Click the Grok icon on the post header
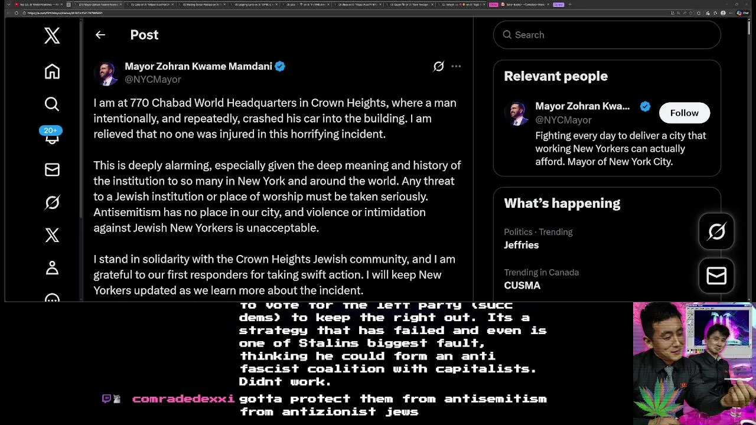 click(x=438, y=66)
